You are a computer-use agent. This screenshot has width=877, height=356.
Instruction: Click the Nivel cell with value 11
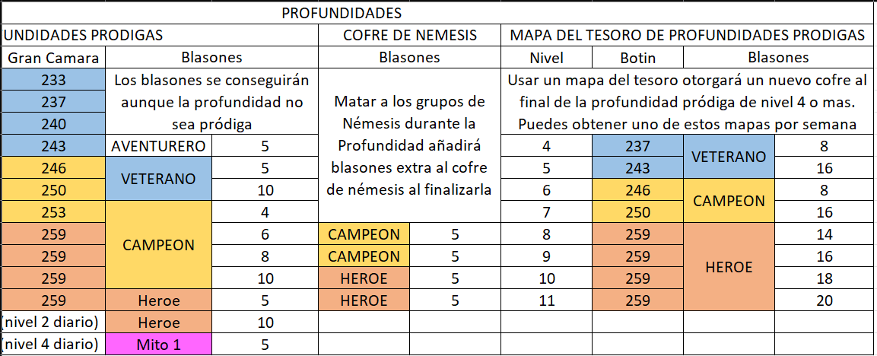(x=546, y=300)
